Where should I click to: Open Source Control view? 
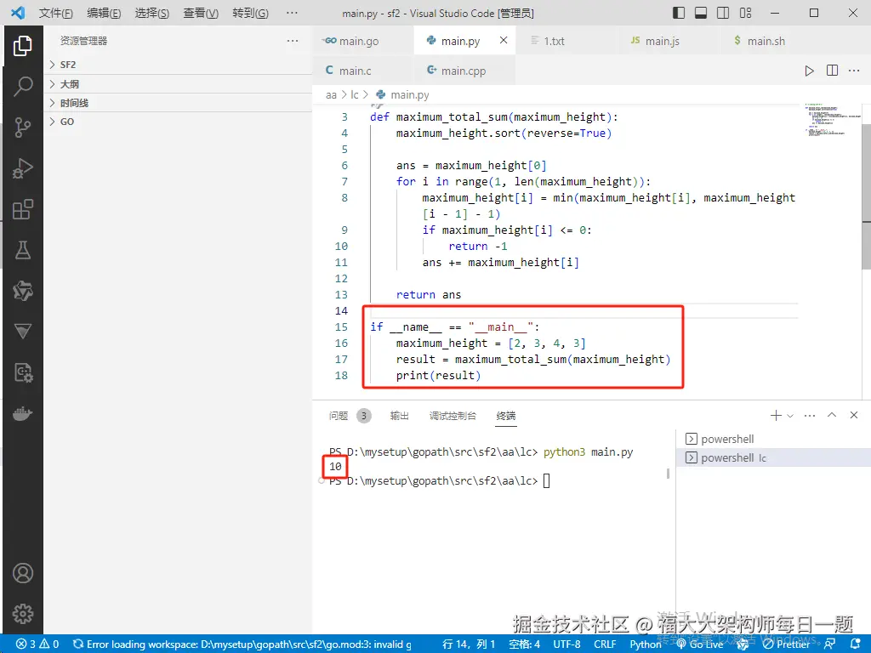[x=22, y=128]
